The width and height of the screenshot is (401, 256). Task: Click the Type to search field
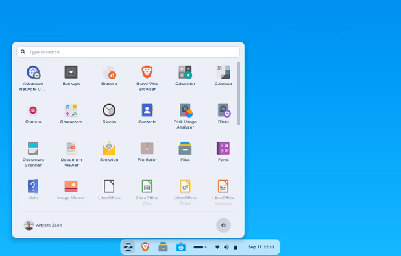128,52
